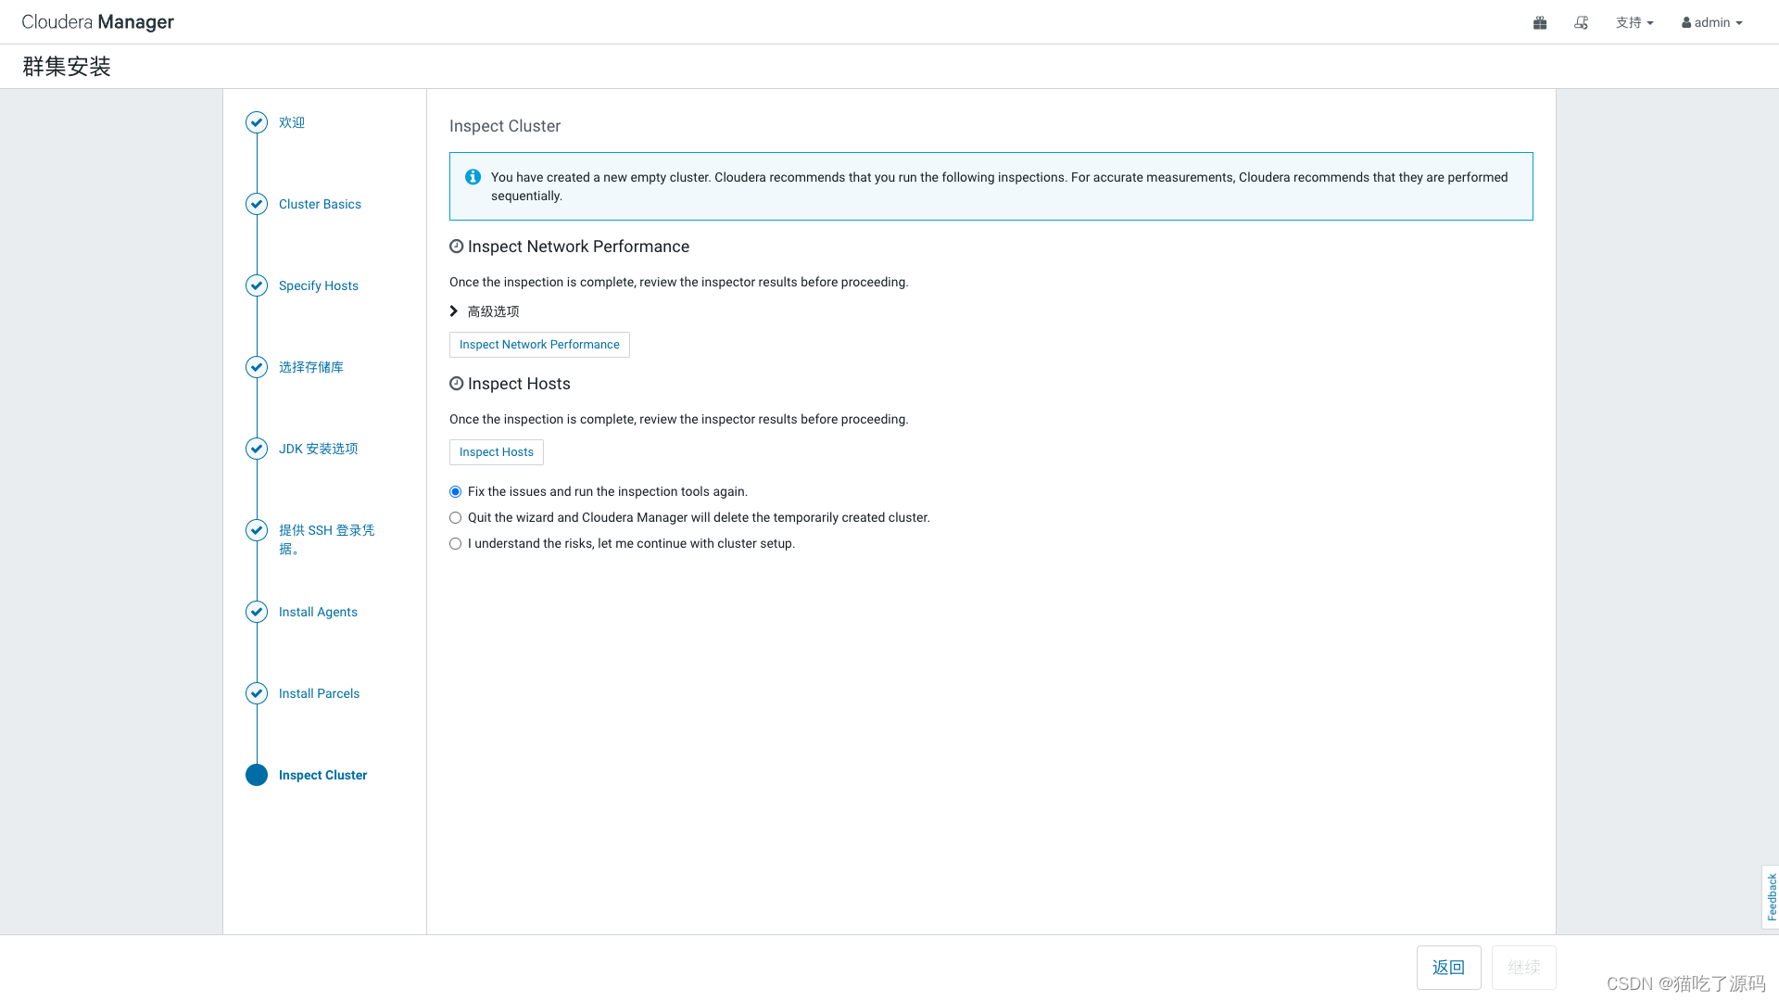This screenshot has width=1779, height=1001.
Task: Open the admin user dropdown
Action: [1712, 22]
